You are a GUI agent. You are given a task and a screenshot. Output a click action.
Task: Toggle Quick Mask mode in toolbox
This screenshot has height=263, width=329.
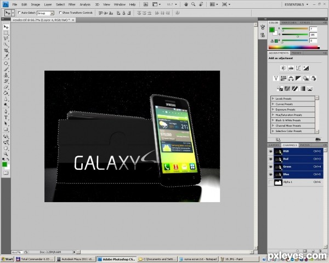[5, 173]
